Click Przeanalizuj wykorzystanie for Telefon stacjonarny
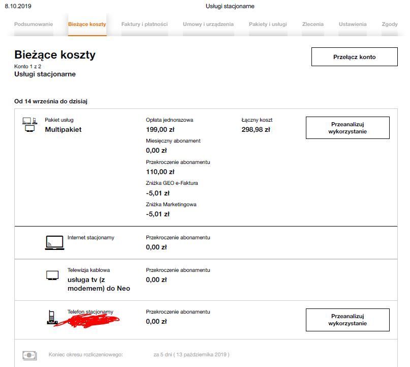 click(x=347, y=320)
